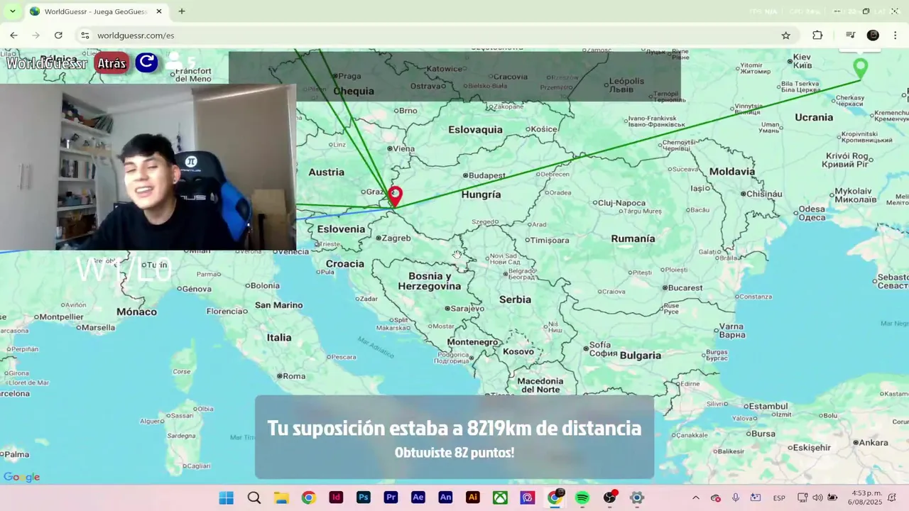Click the Budapest label on the map
The height and width of the screenshot is (511, 909).
coord(486,175)
